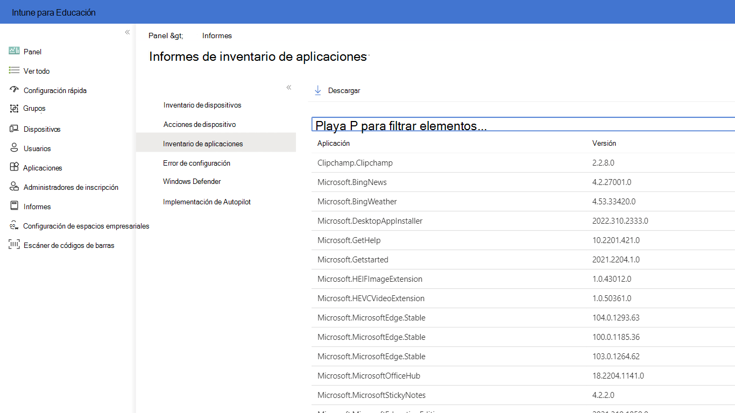Image resolution: width=735 pixels, height=413 pixels.
Task: Click the Dispositivos devices icon
Action: coord(14,129)
